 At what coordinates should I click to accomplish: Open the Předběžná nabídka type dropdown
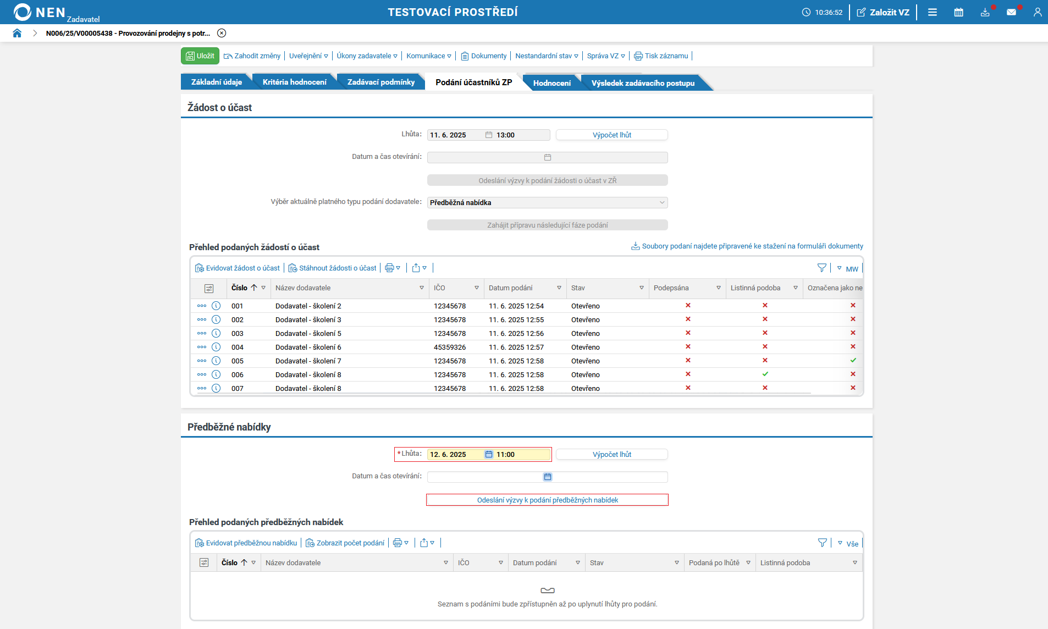coord(547,202)
